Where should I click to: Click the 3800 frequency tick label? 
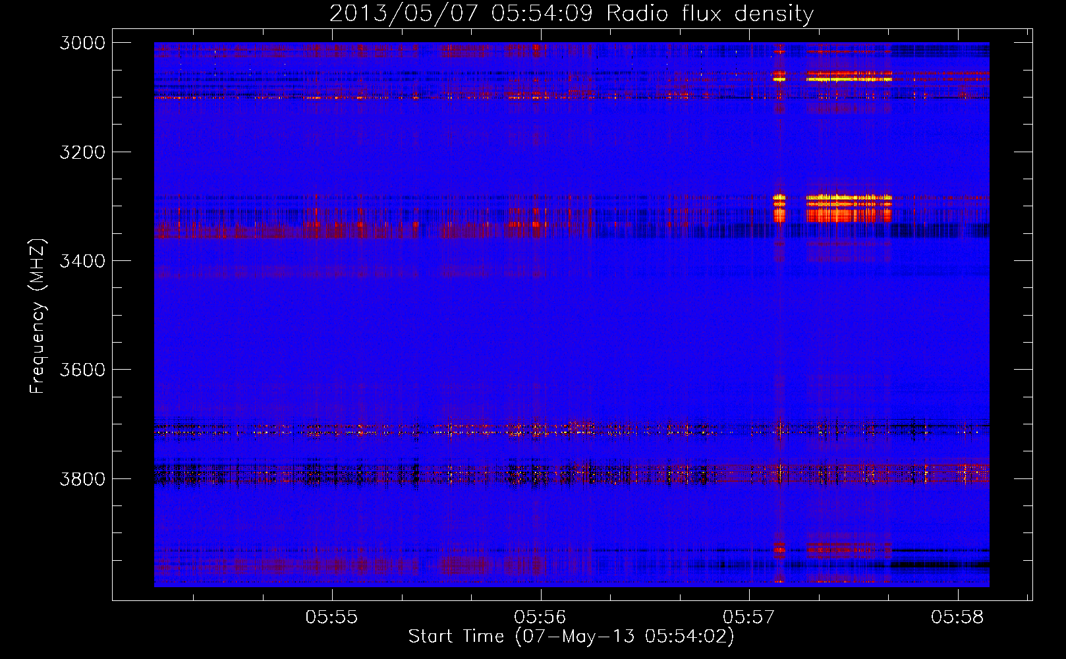click(82, 478)
